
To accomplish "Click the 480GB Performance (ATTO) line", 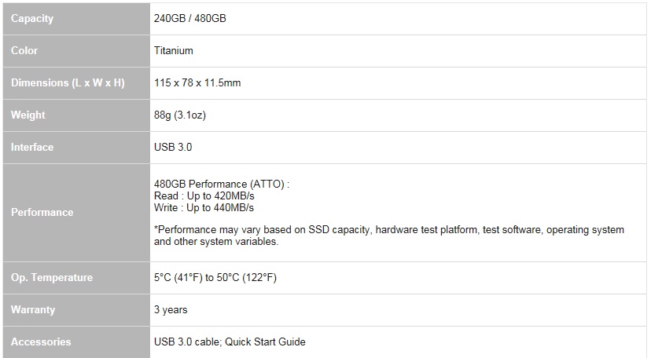I will click(222, 184).
